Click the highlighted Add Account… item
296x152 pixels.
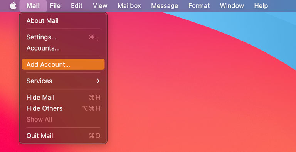(63, 64)
